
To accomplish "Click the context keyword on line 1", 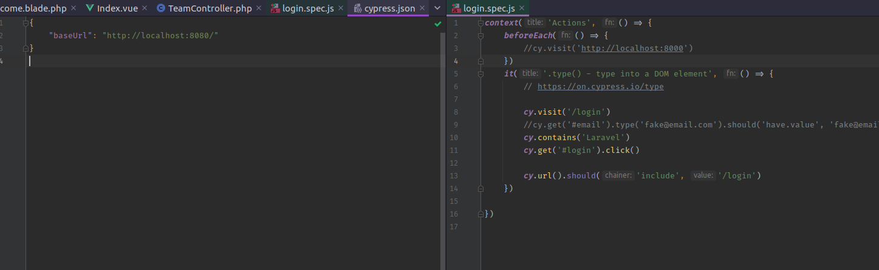I will click(502, 23).
